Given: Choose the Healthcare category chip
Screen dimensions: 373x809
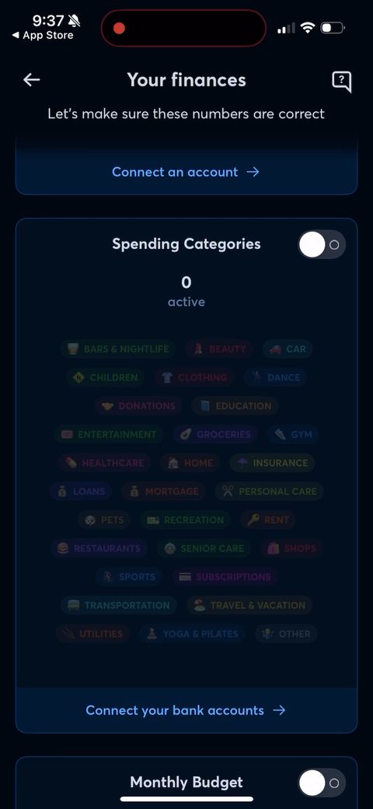Looking at the screenshot, I should tap(105, 463).
